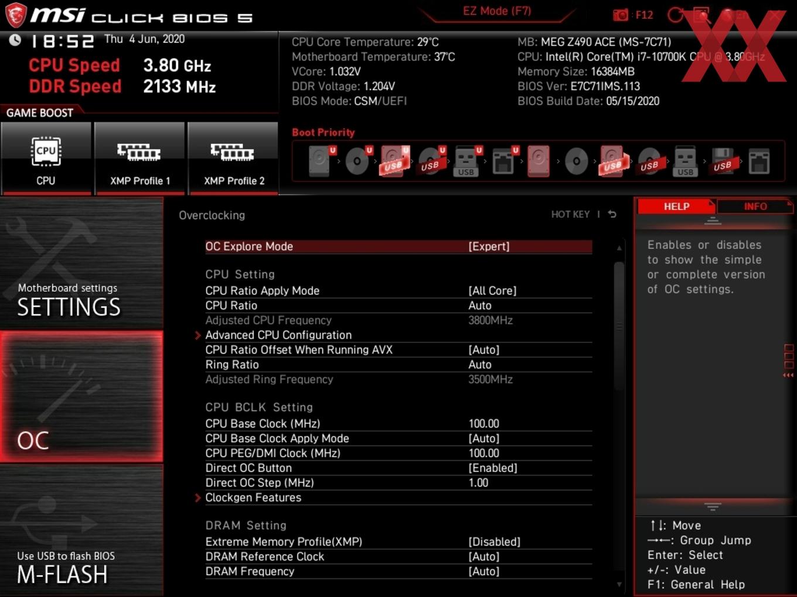Viewport: 797px width, 597px height.
Task: Select the UEFI USB hard disk boot icon
Action: point(395,161)
